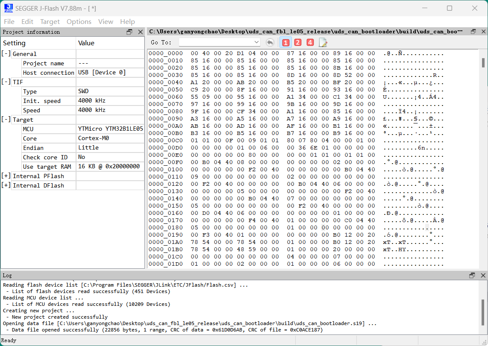Image resolution: width=488 pixels, height=346 pixels.
Task: Undock the Project information panel
Action: (x=129, y=32)
